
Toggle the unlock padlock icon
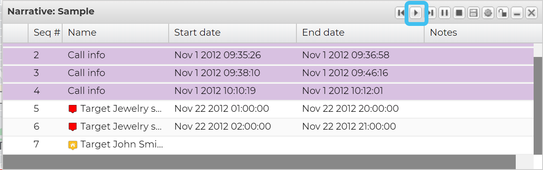coord(503,13)
